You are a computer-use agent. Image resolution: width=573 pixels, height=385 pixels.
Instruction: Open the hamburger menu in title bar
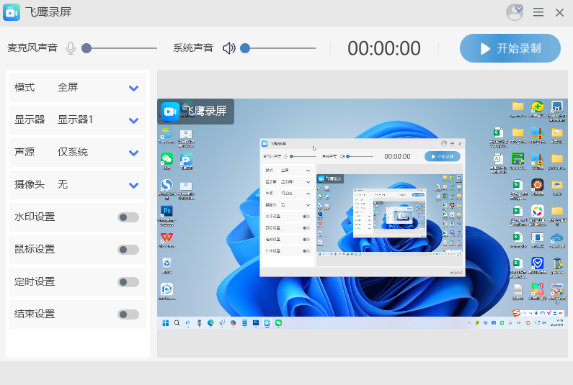click(x=538, y=12)
